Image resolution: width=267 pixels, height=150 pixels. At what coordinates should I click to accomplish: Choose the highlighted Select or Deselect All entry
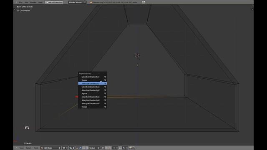click(93, 83)
